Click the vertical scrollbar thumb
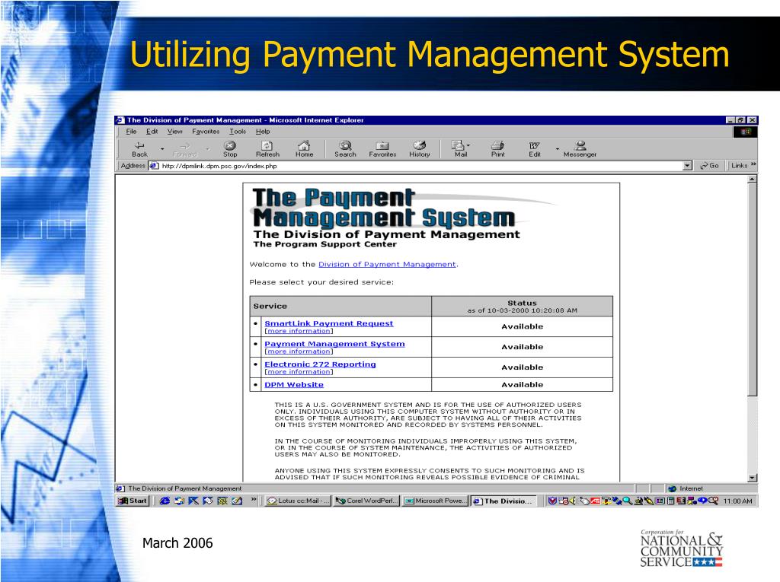The width and height of the screenshot is (780, 582). (752, 291)
